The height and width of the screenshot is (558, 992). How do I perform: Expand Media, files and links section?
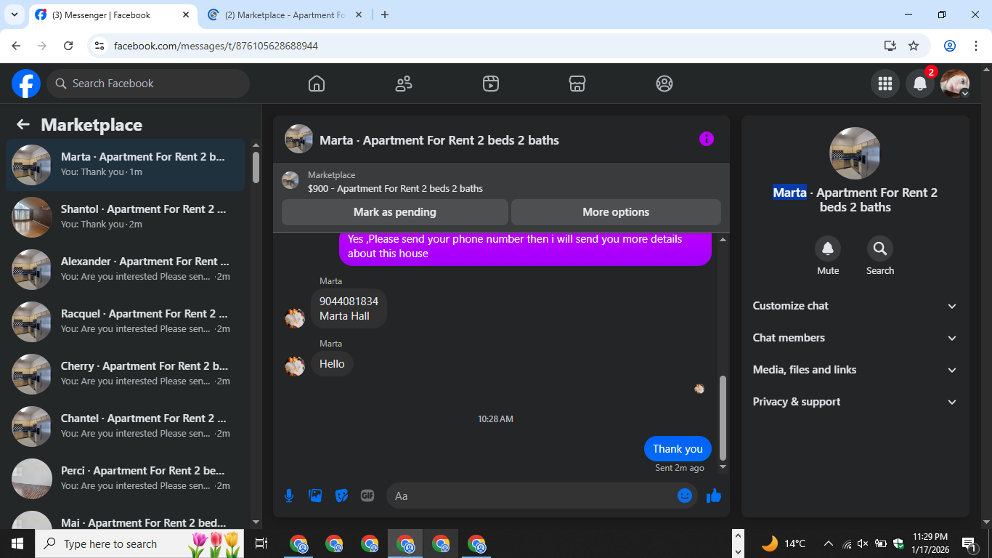pos(855,370)
